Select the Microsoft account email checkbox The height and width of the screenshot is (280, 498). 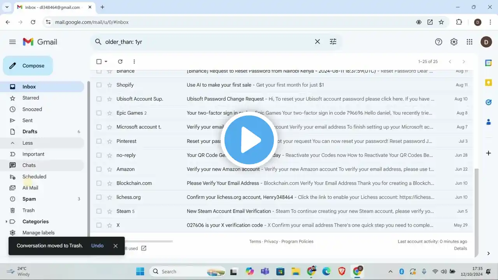(x=99, y=127)
